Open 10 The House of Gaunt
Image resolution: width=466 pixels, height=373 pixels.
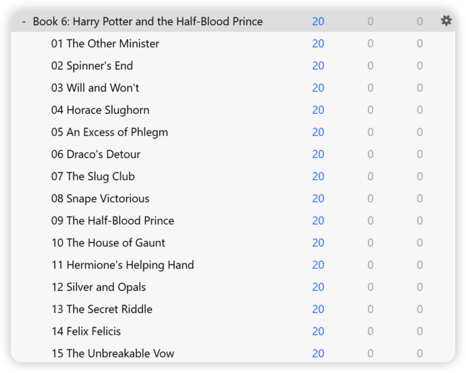click(x=108, y=242)
